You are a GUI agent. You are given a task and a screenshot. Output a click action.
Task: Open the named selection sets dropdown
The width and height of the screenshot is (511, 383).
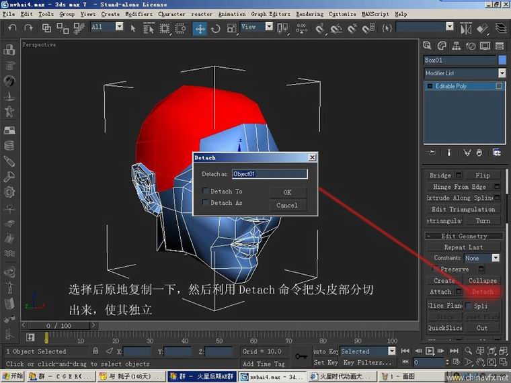[x=449, y=26]
